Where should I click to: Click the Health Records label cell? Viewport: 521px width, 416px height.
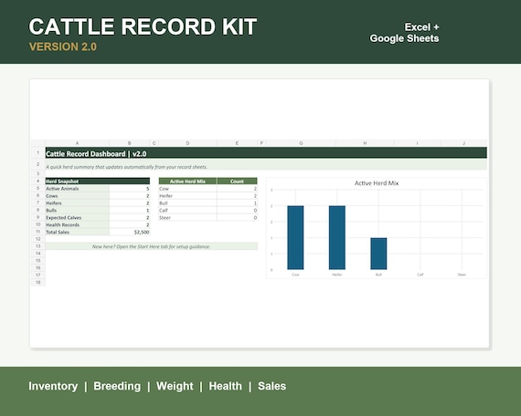(x=77, y=224)
